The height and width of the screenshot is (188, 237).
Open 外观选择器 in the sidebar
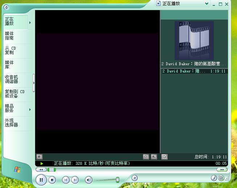[12, 122]
